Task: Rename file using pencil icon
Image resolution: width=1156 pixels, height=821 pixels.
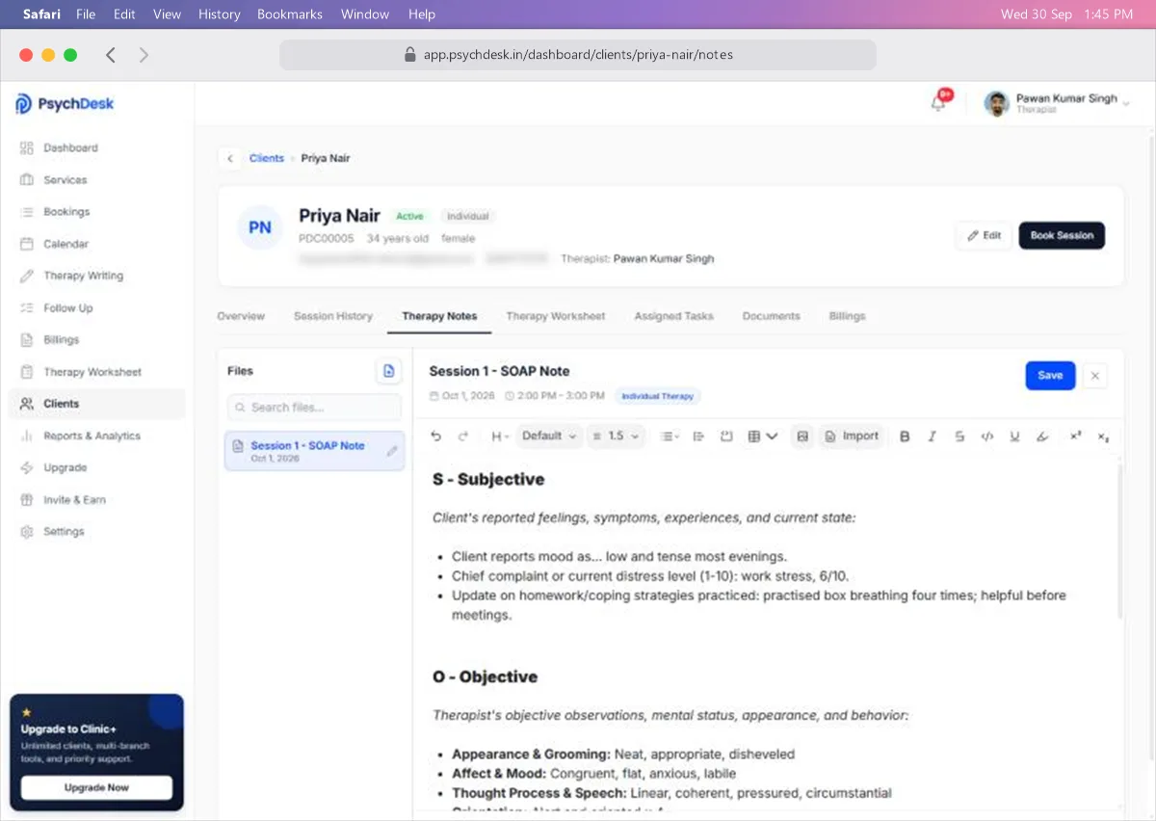Action: tap(392, 451)
